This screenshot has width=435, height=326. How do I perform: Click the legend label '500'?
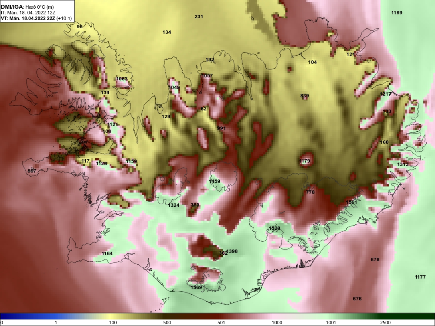pos(167,323)
